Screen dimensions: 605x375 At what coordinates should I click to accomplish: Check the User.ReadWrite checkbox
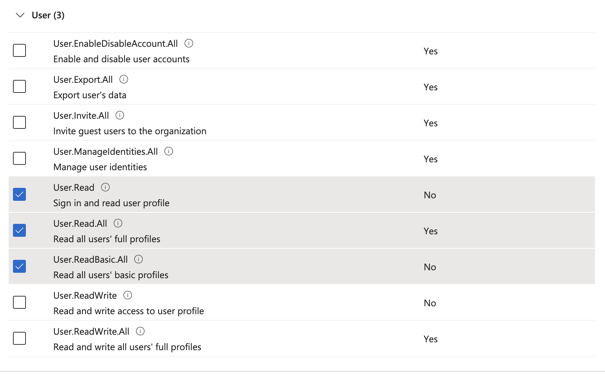tap(19, 302)
